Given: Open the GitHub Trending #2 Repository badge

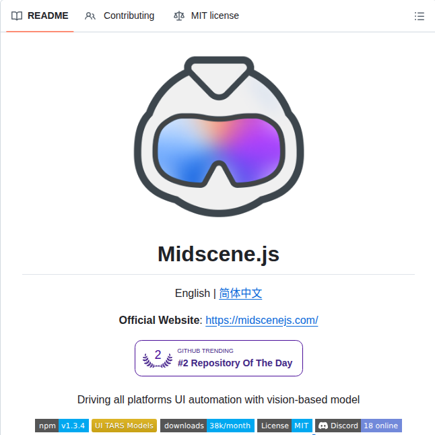Looking at the screenshot, I should 219,358.
